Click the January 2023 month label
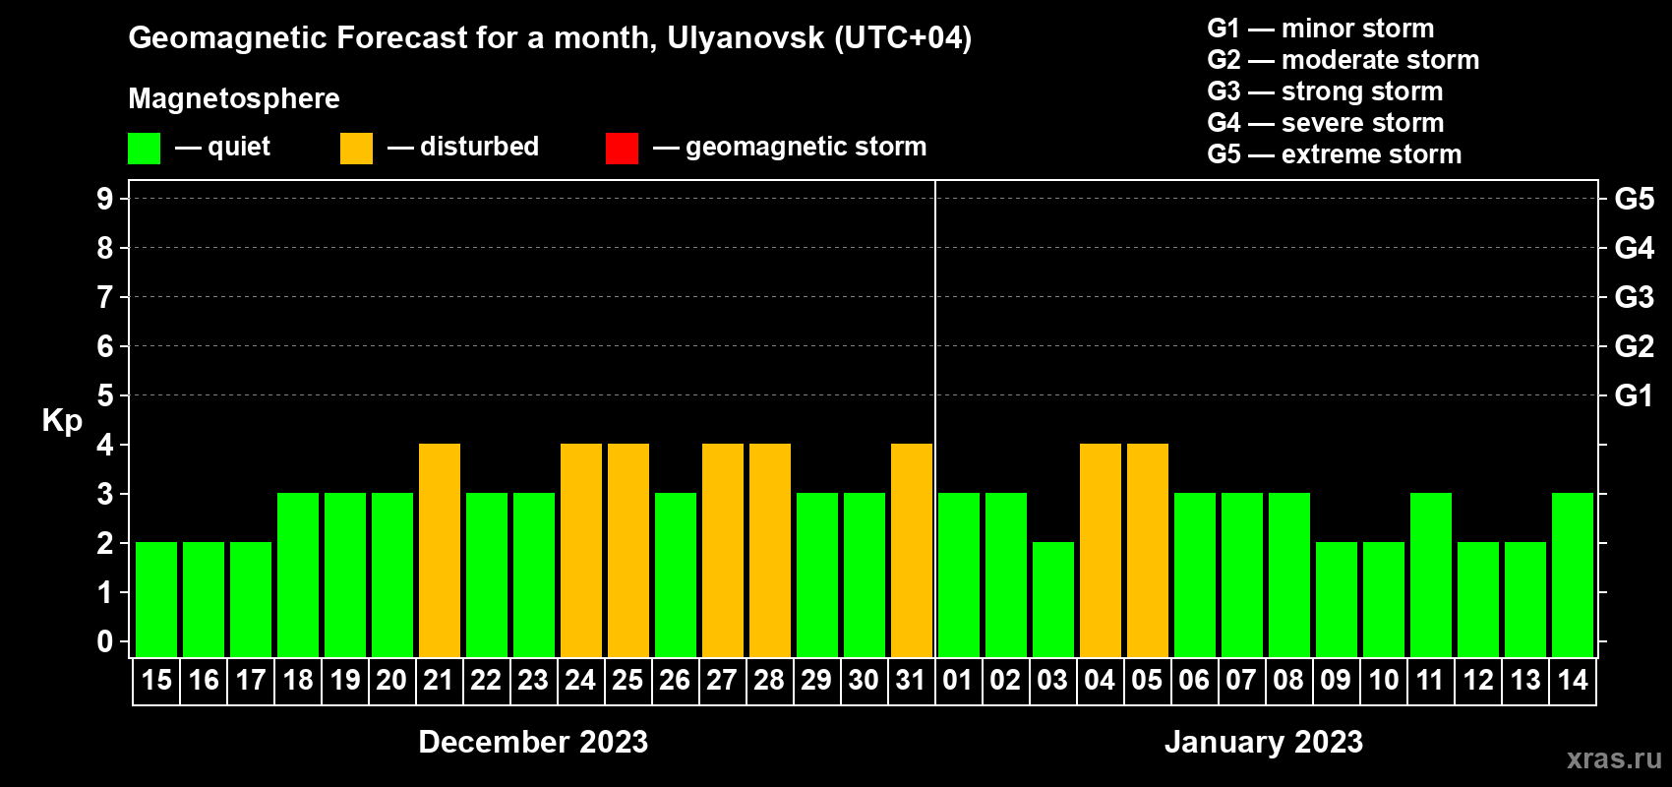This screenshot has width=1672, height=787. tap(1264, 742)
